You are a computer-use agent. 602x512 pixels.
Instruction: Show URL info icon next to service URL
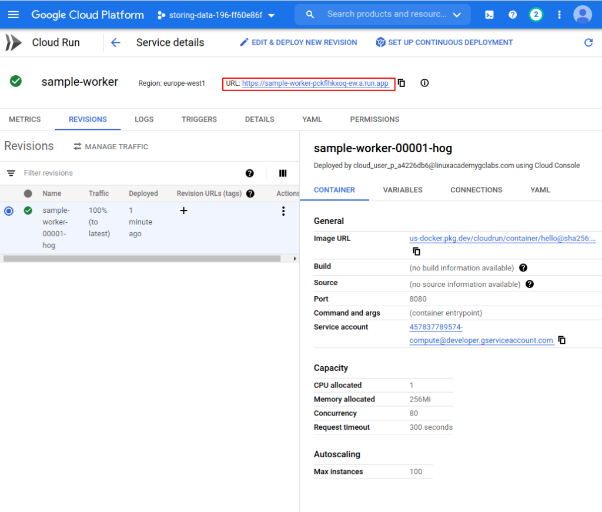pyautogui.click(x=424, y=83)
